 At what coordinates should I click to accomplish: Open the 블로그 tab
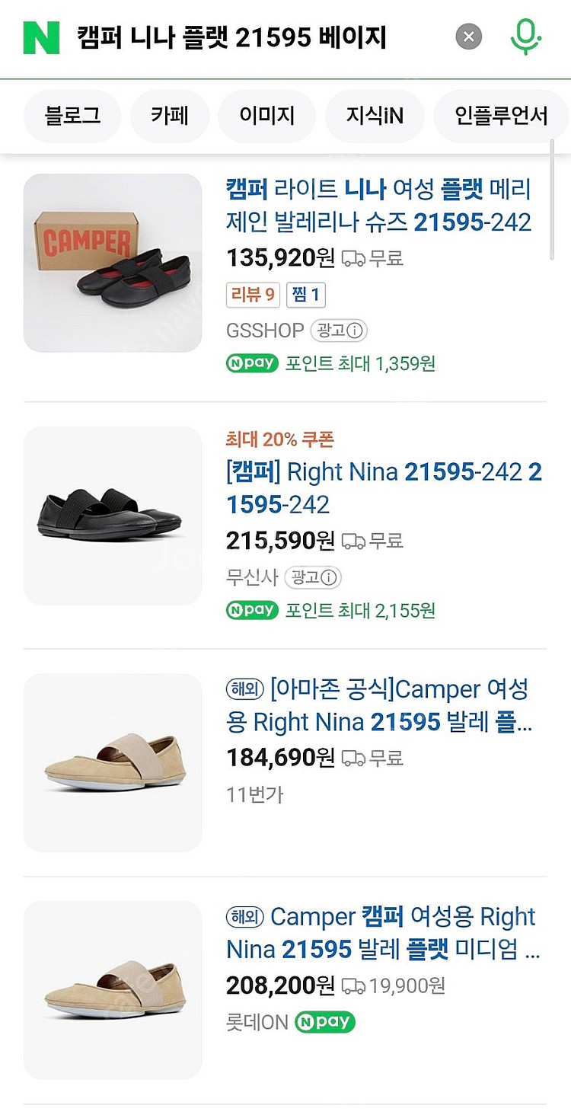[72, 116]
